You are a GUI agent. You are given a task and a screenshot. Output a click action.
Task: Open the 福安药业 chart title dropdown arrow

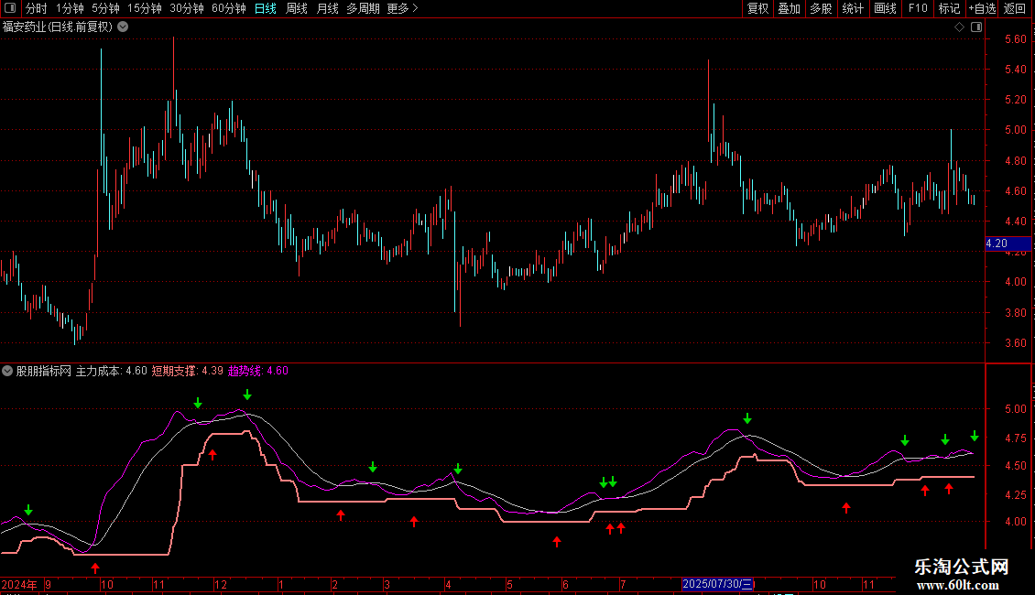[123, 27]
